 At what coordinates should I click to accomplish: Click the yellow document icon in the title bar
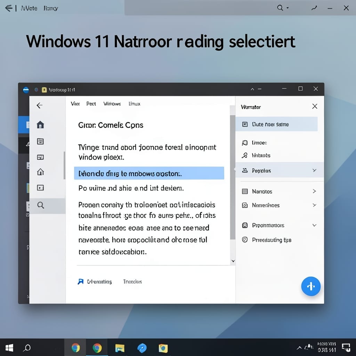pyautogui.click(x=44, y=90)
